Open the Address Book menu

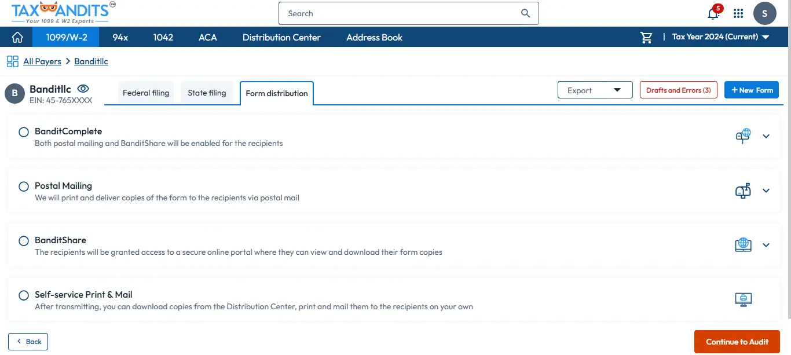point(375,37)
